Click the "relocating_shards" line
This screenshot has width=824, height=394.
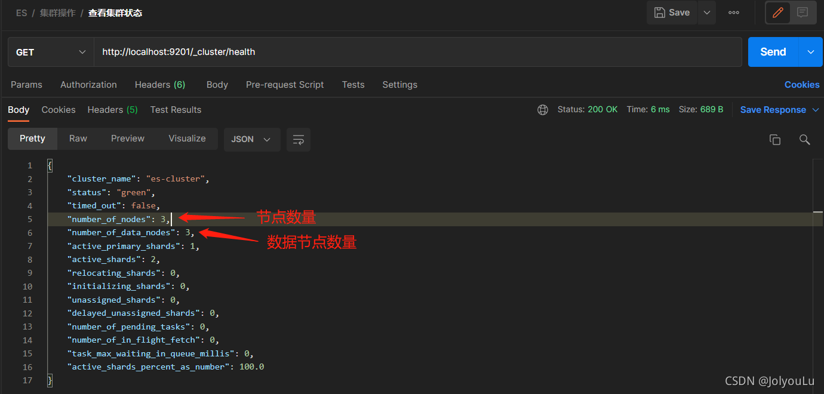pos(124,273)
